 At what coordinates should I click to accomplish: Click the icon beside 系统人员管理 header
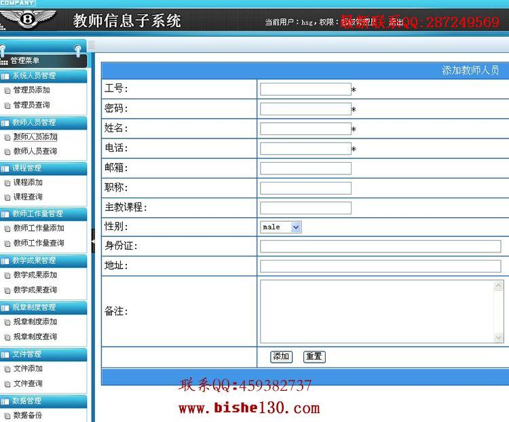5,77
